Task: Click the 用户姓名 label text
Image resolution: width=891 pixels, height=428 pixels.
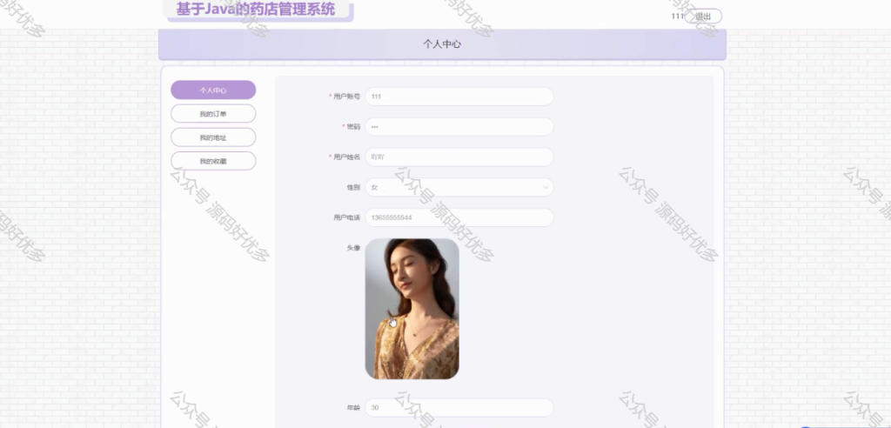Action: [346, 157]
